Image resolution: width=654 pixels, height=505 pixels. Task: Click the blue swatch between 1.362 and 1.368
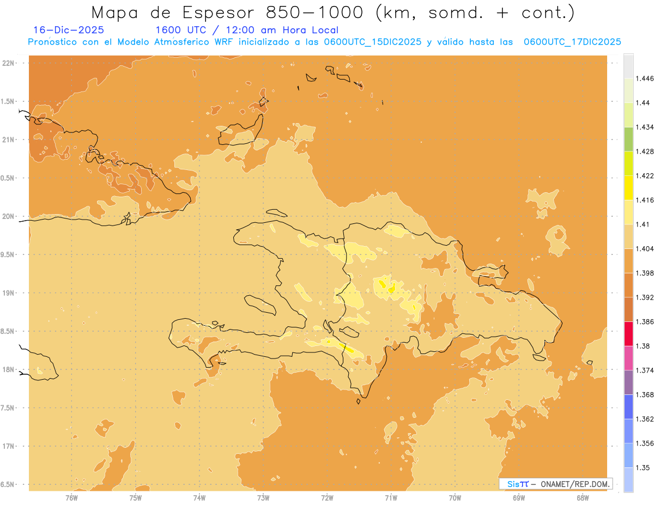click(628, 406)
